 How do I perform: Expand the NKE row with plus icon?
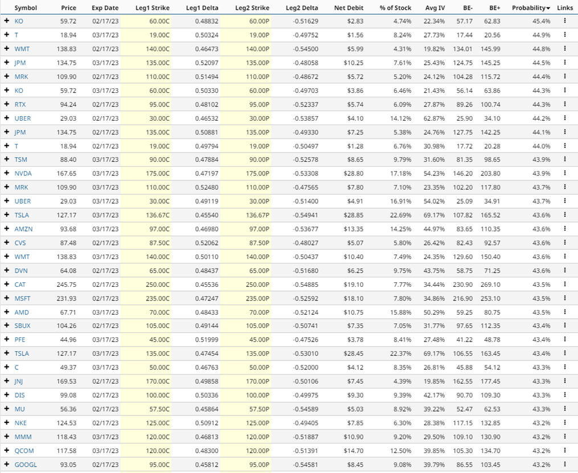pyautogui.click(x=6, y=422)
